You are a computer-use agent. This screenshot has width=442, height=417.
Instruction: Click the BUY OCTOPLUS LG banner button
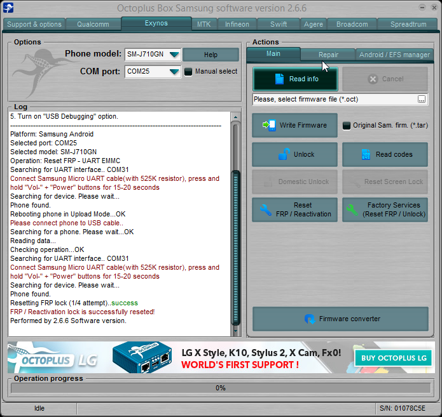(x=394, y=358)
